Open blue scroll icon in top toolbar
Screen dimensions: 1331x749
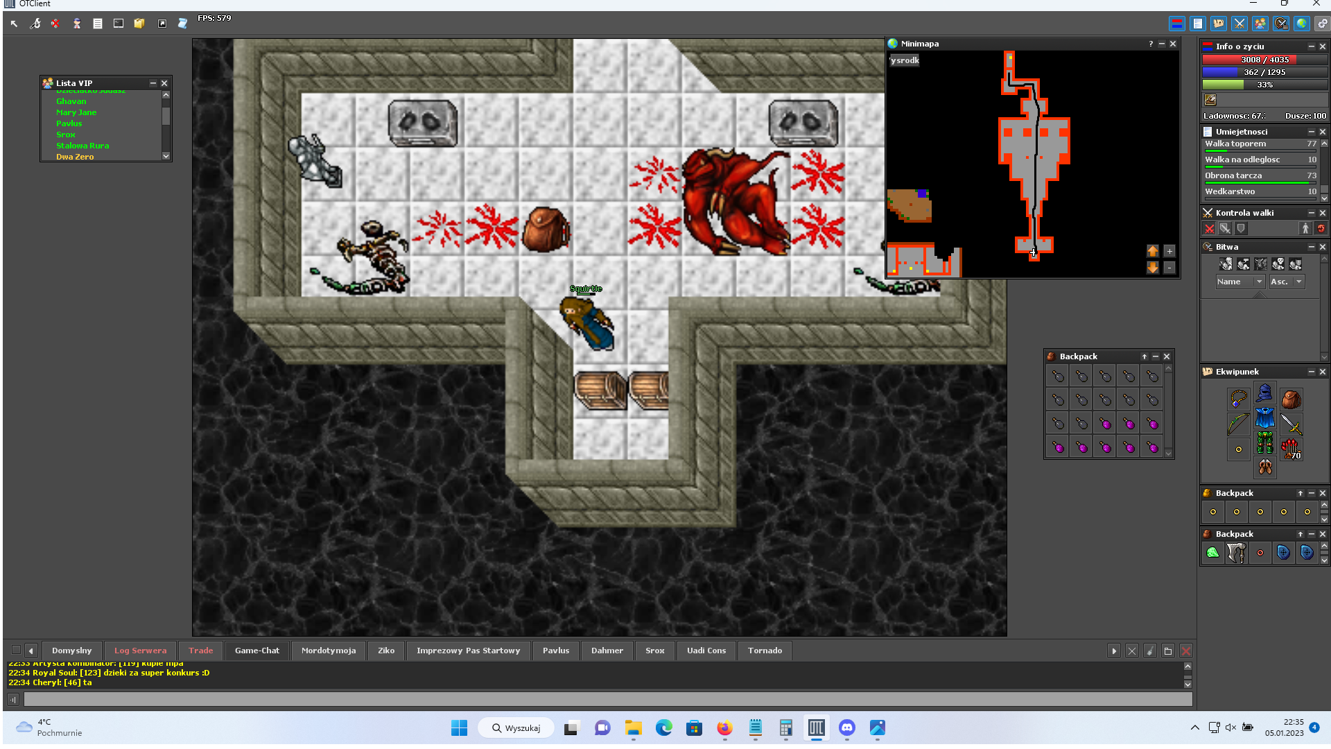(x=182, y=24)
